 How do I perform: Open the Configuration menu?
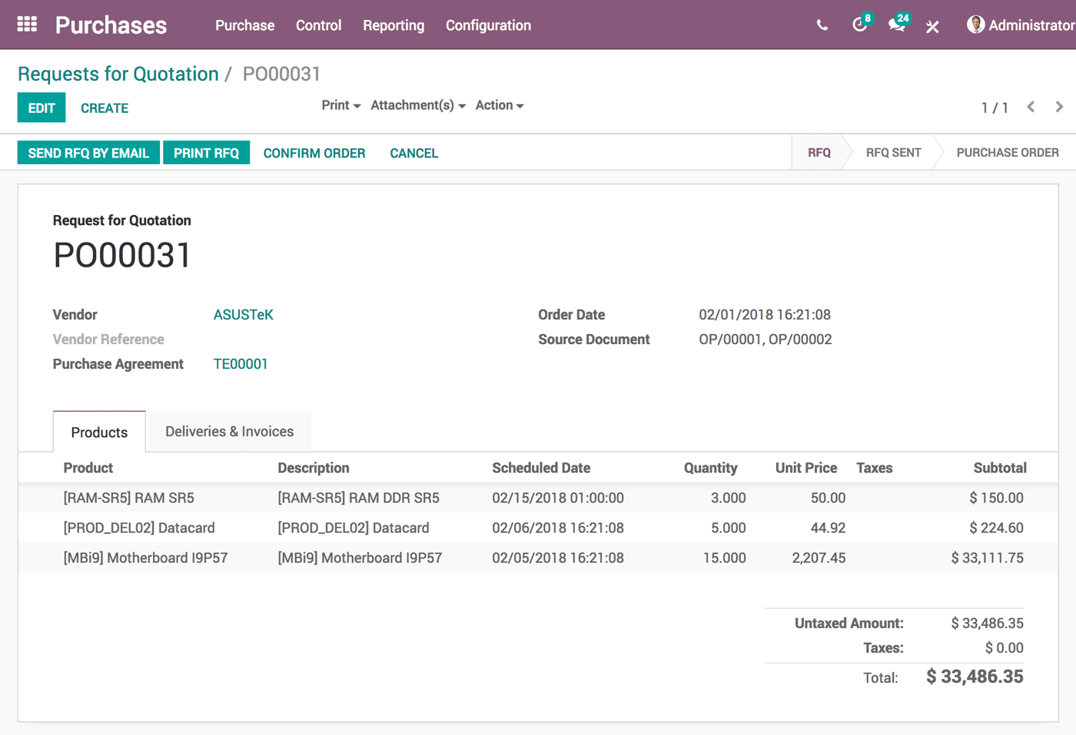click(488, 25)
